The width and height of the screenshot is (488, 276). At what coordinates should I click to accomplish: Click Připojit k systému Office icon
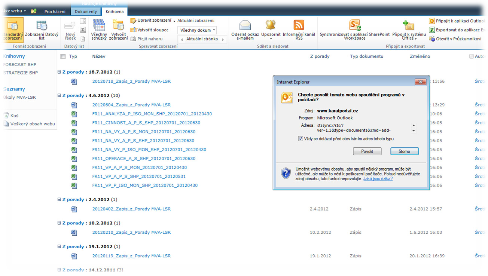click(x=409, y=25)
